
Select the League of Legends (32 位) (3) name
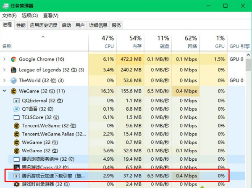[52, 70]
